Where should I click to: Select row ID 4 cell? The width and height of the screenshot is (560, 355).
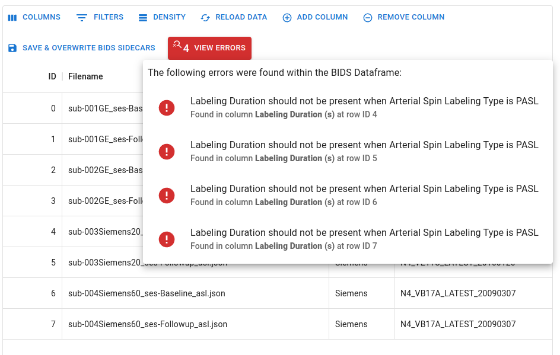point(33,232)
